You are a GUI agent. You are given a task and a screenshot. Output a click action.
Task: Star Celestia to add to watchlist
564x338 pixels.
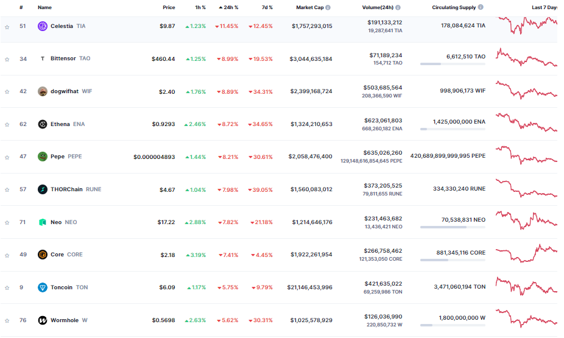click(x=7, y=27)
